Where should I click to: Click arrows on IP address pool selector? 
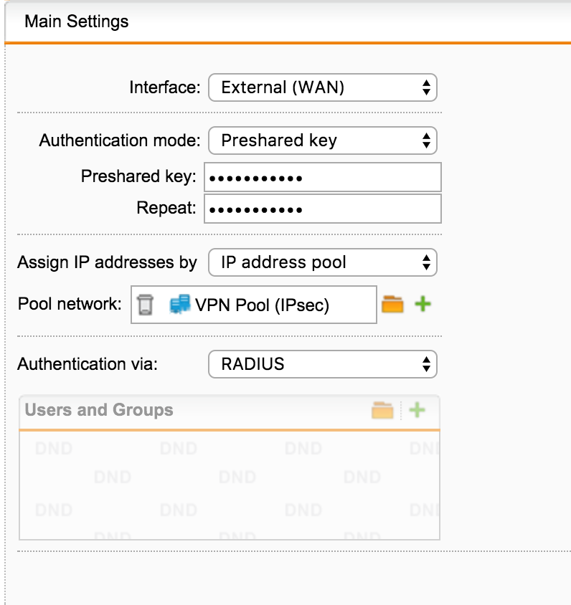[426, 262]
